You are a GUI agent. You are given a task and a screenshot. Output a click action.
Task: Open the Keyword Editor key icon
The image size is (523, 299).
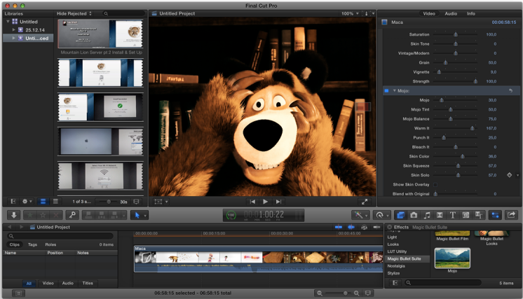(x=72, y=215)
